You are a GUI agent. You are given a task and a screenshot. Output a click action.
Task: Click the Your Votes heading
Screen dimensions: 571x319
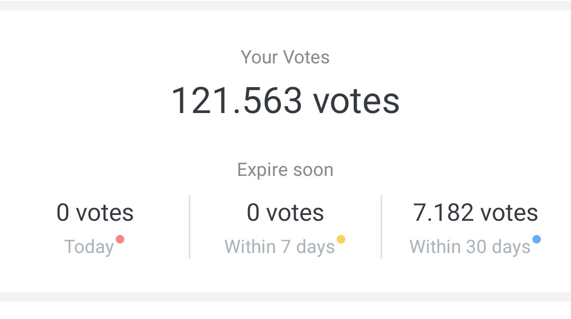point(285,57)
